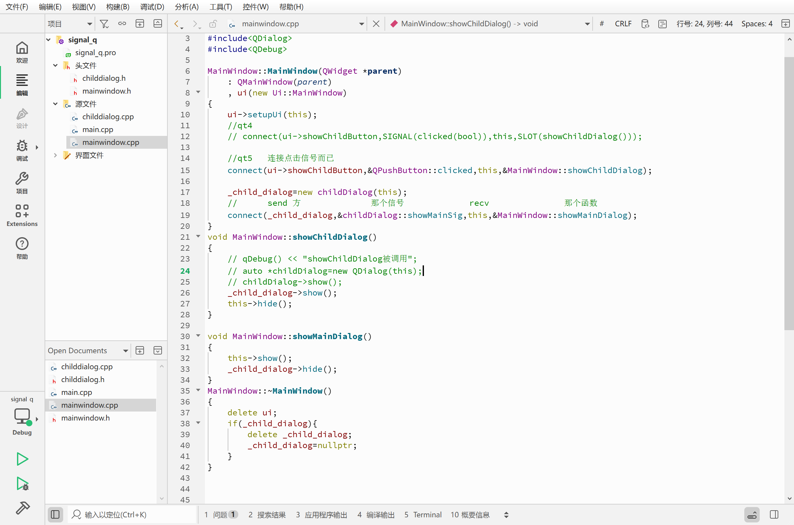The height and width of the screenshot is (525, 794).
Task: Close the Open Documents panel
Action: pos(157,350)
